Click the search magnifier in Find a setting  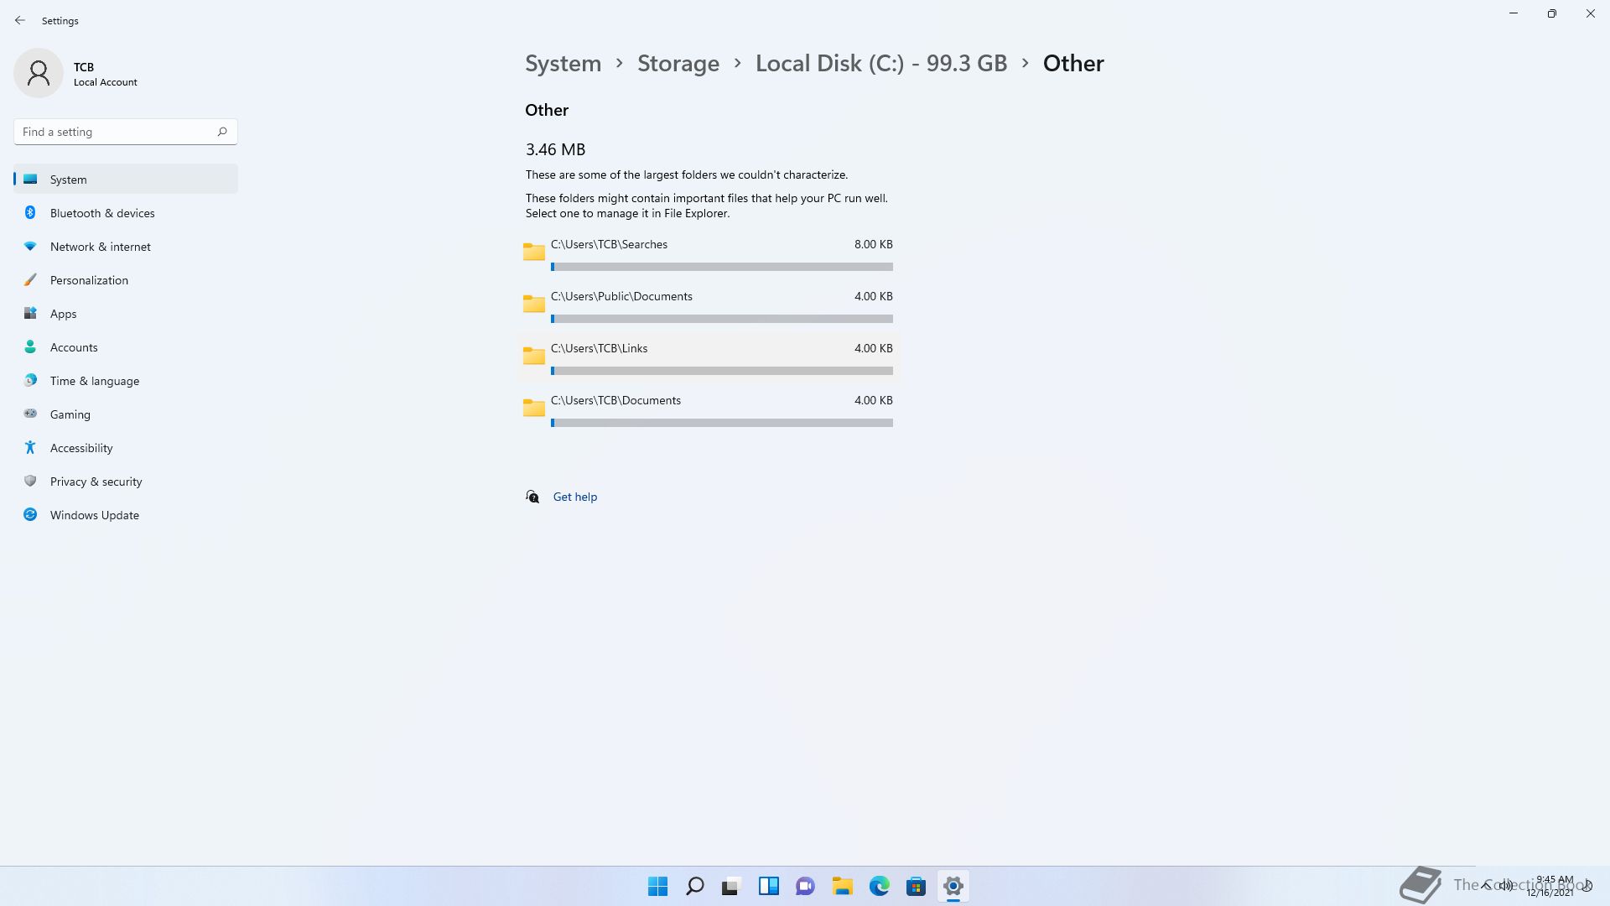[222, 132]
